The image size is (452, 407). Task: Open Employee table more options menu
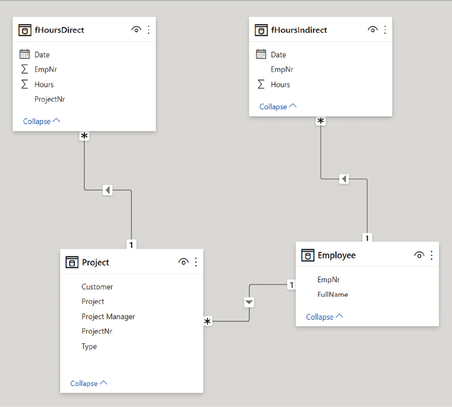coord(432,255)
